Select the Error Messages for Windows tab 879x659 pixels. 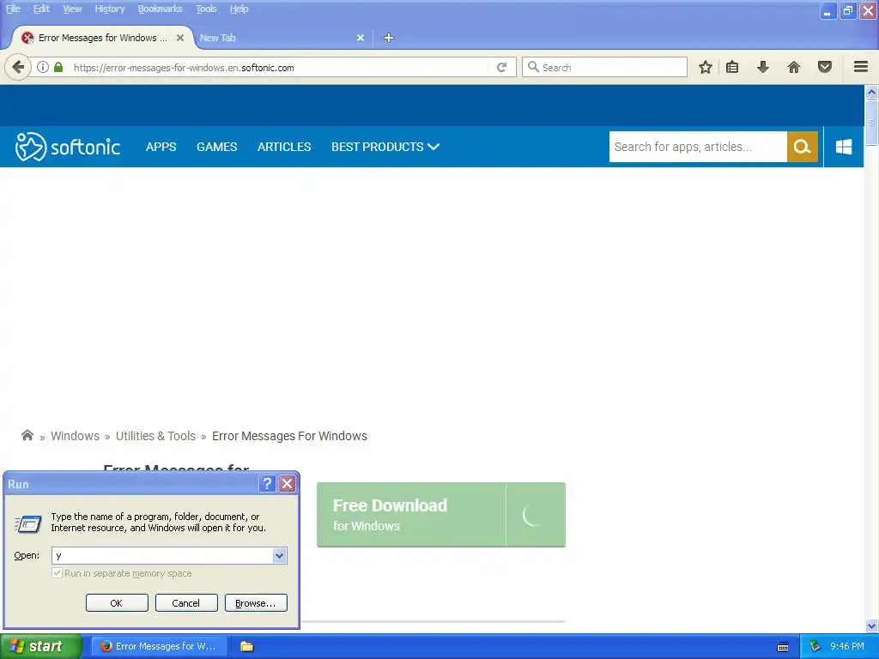coord(101,38)
